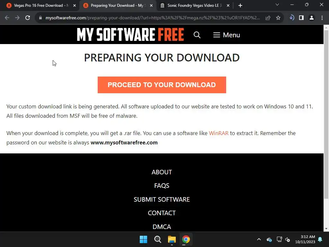Open the share page icon
The image size is (329, 247).
pyautogui.click(x=268, y=18)
